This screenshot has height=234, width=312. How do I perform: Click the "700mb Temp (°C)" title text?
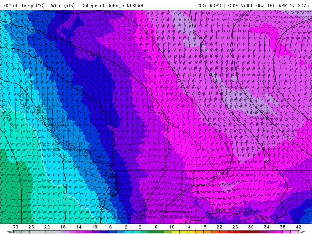click(x=24, y=5)
